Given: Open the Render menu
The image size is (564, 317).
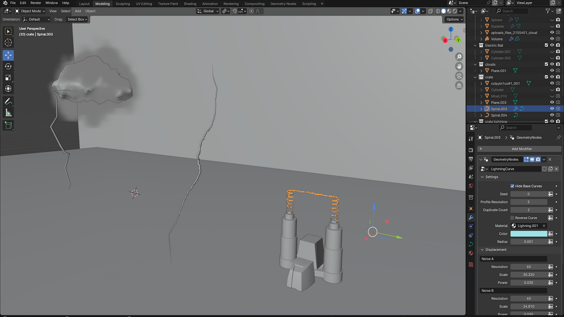Looking at the screenshot, I should click(36, 3).
